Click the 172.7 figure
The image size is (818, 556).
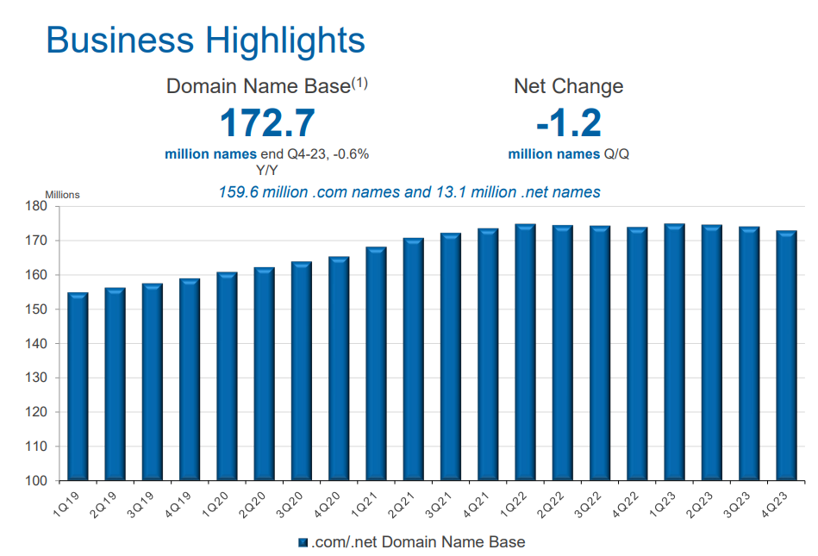[x=267, y=123]
